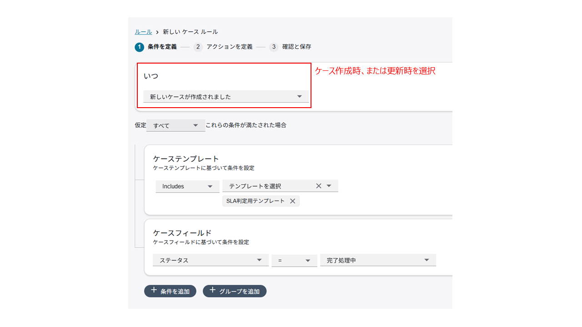Open the Includes operator dropdown
The image size is (582, 327).
187,186
